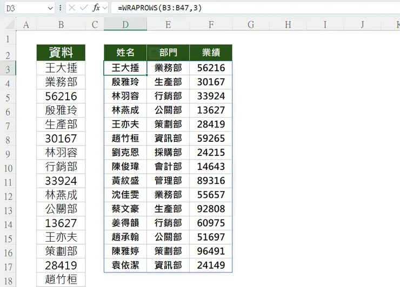Click the cancel X icon in formula bar
400x287 pixels.
click(72, 8)
